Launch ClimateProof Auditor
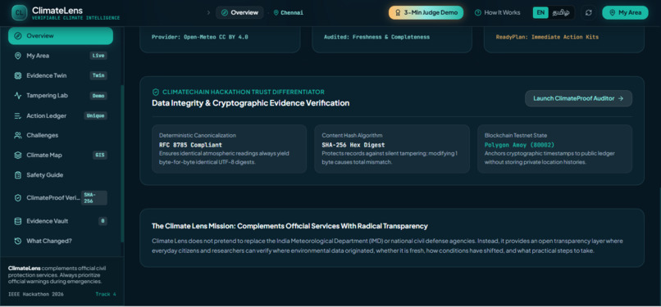Screen dimensions: 661x307 (578, 98)
